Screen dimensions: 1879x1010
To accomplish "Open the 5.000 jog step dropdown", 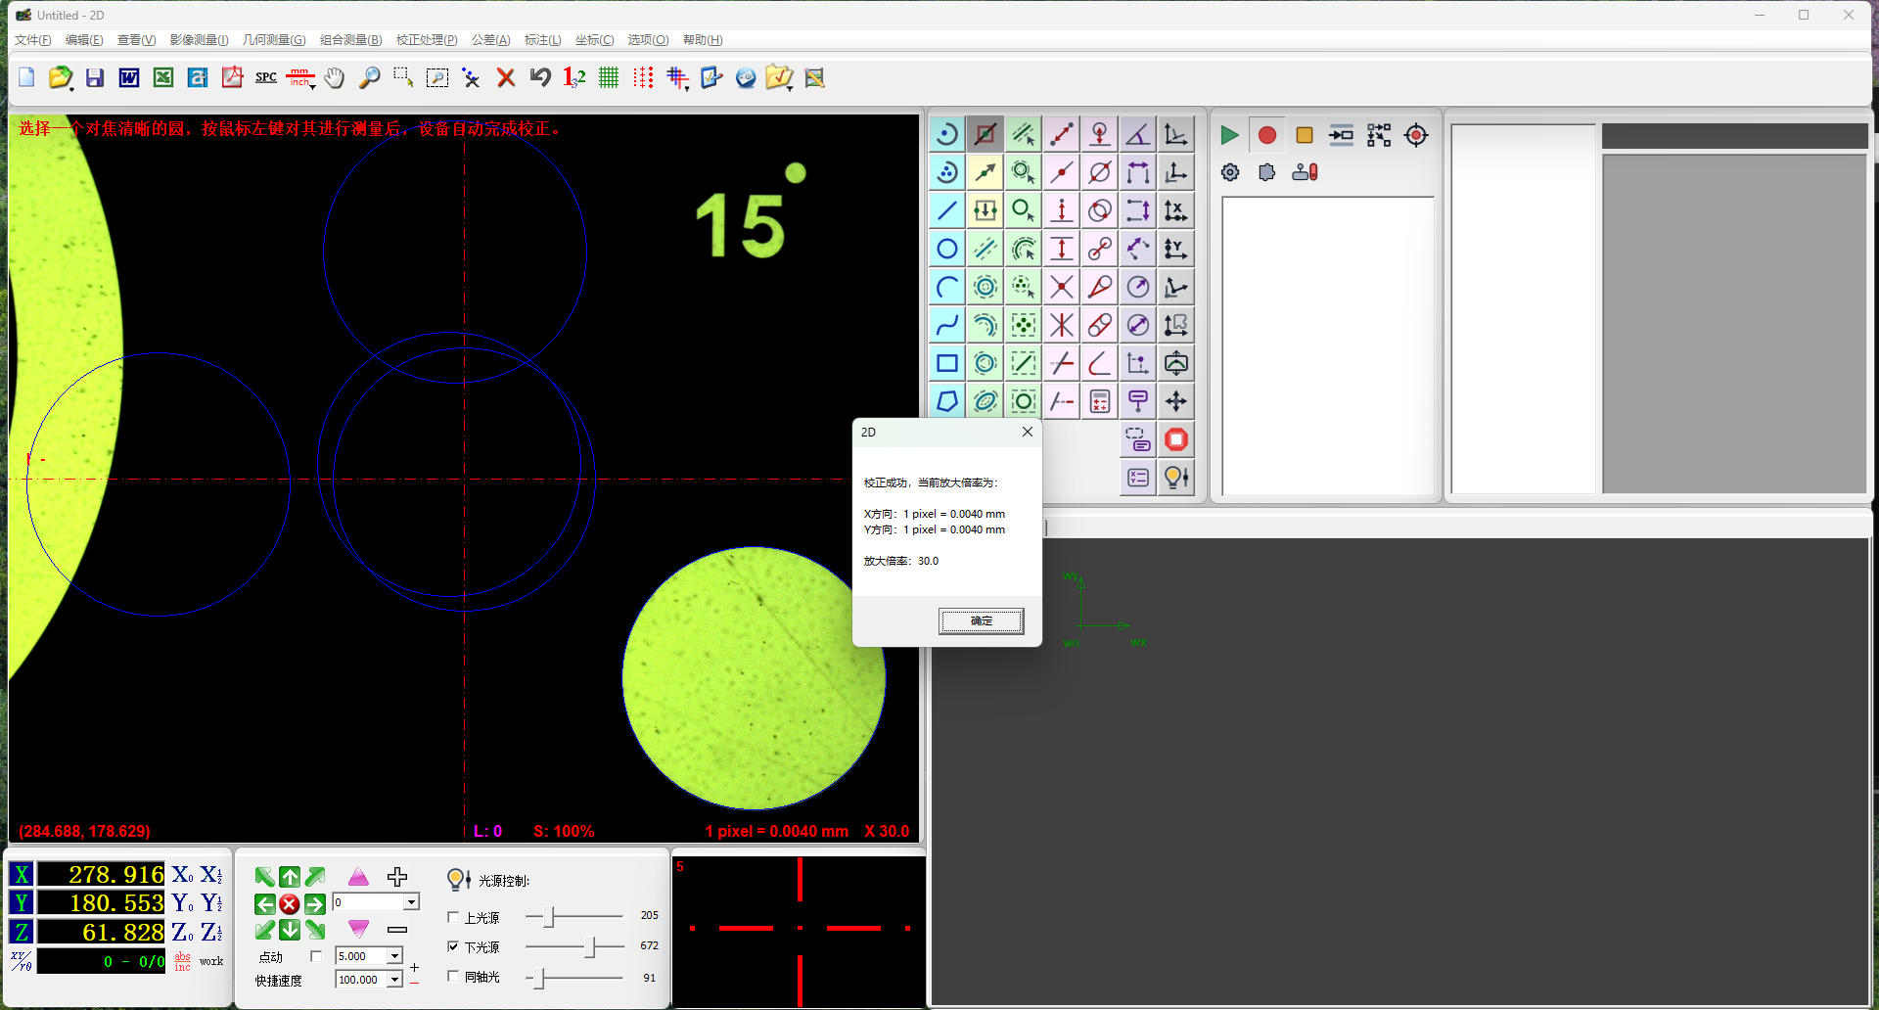I will click(394, 956).
